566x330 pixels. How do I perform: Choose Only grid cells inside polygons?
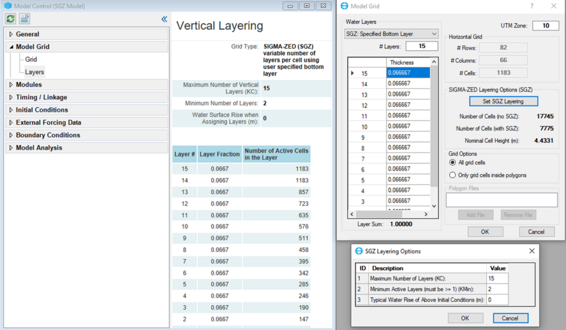(x=453, y=175)
